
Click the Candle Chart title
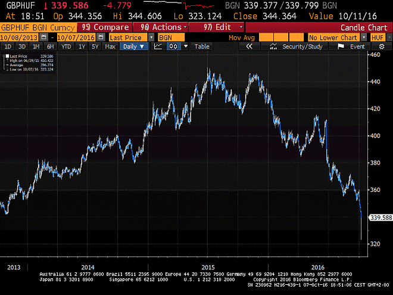[x=364, y=27]
